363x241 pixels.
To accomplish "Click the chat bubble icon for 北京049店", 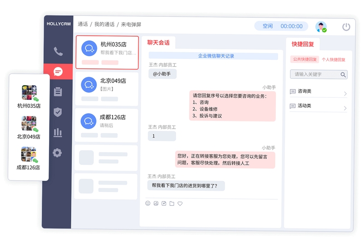I will click(88, 85).
